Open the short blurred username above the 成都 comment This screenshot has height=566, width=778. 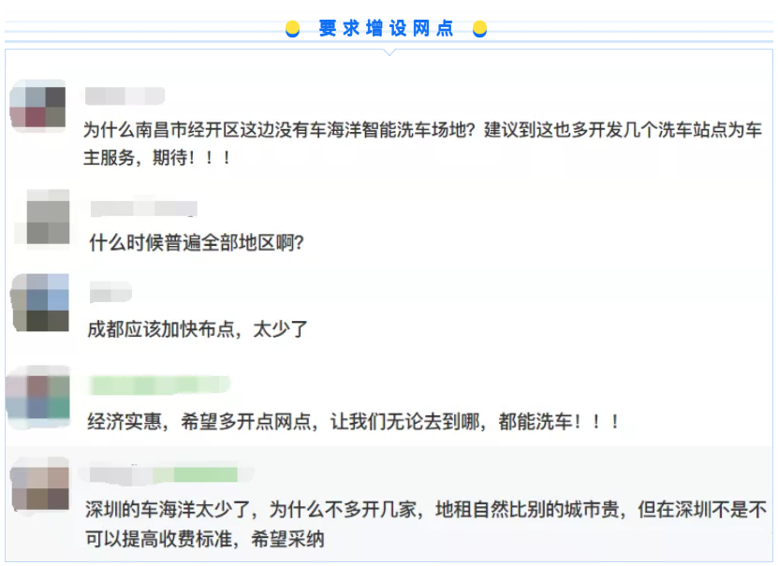click(110, 293)
